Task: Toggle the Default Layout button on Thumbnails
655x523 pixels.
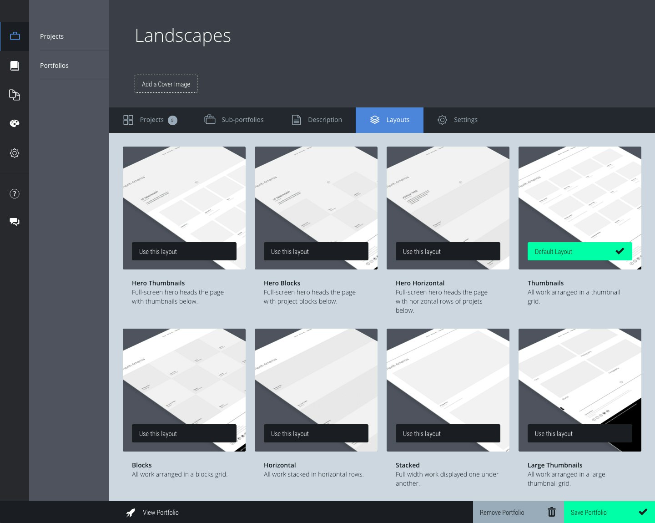Action: [579, 251]
